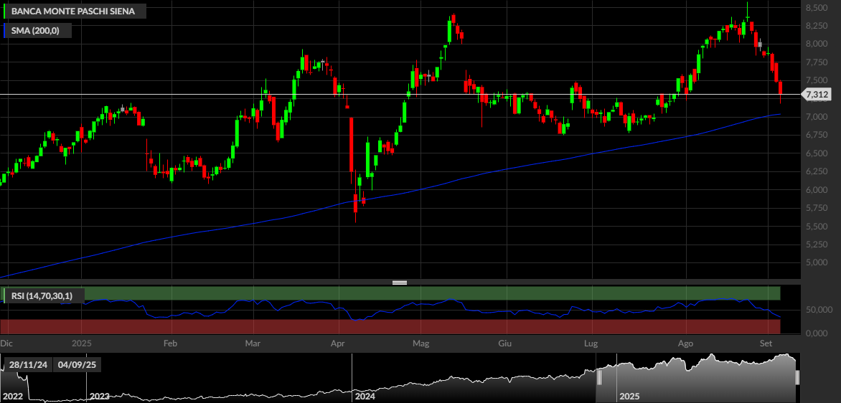This screenshot has height=403, width=841.
Task: Click the 28/11/24 start date label
Action: 29,365
